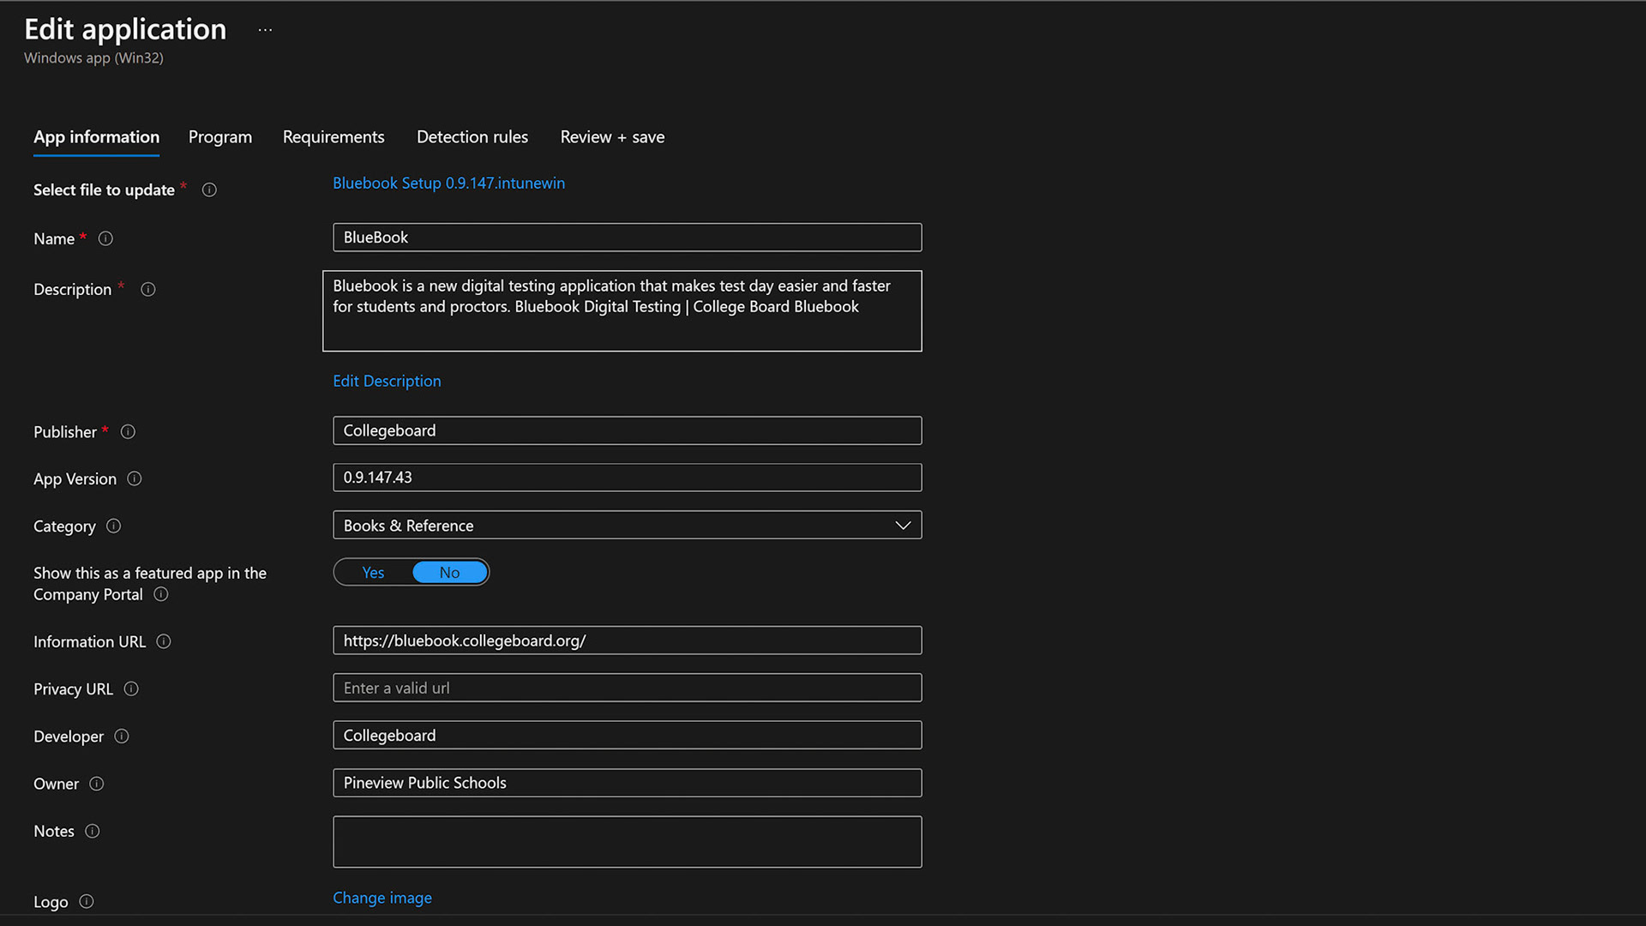Click info icon next to Owner label
Viewport: 1646px width, 926px height.
[x=97, y=784]
